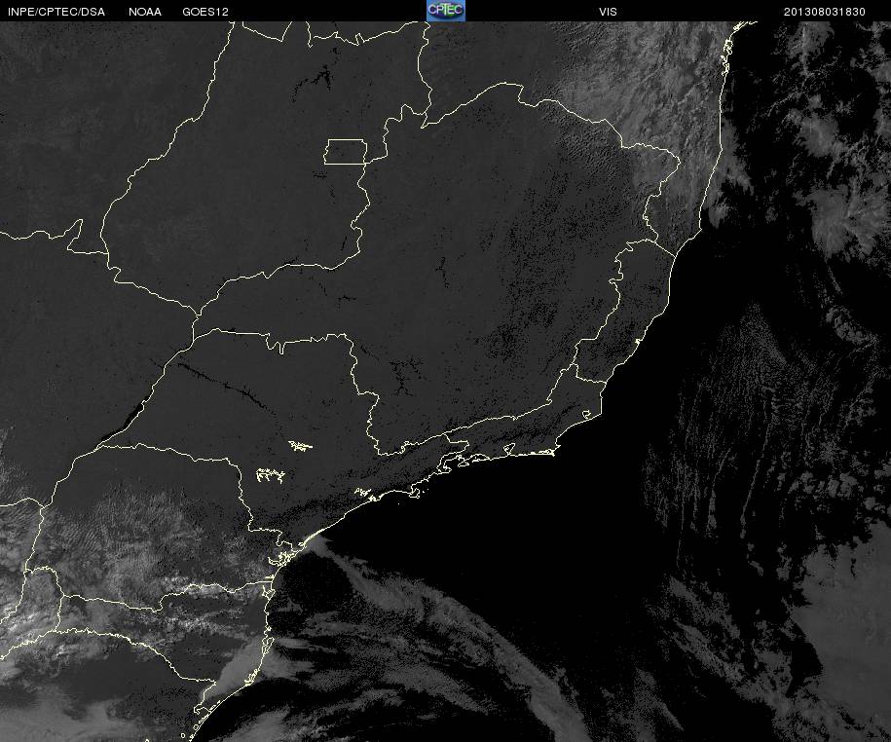The width and height of the screenshot is (891, 742).
Task: Click the CPTEC logo in the header
Action: click(446, 11)
